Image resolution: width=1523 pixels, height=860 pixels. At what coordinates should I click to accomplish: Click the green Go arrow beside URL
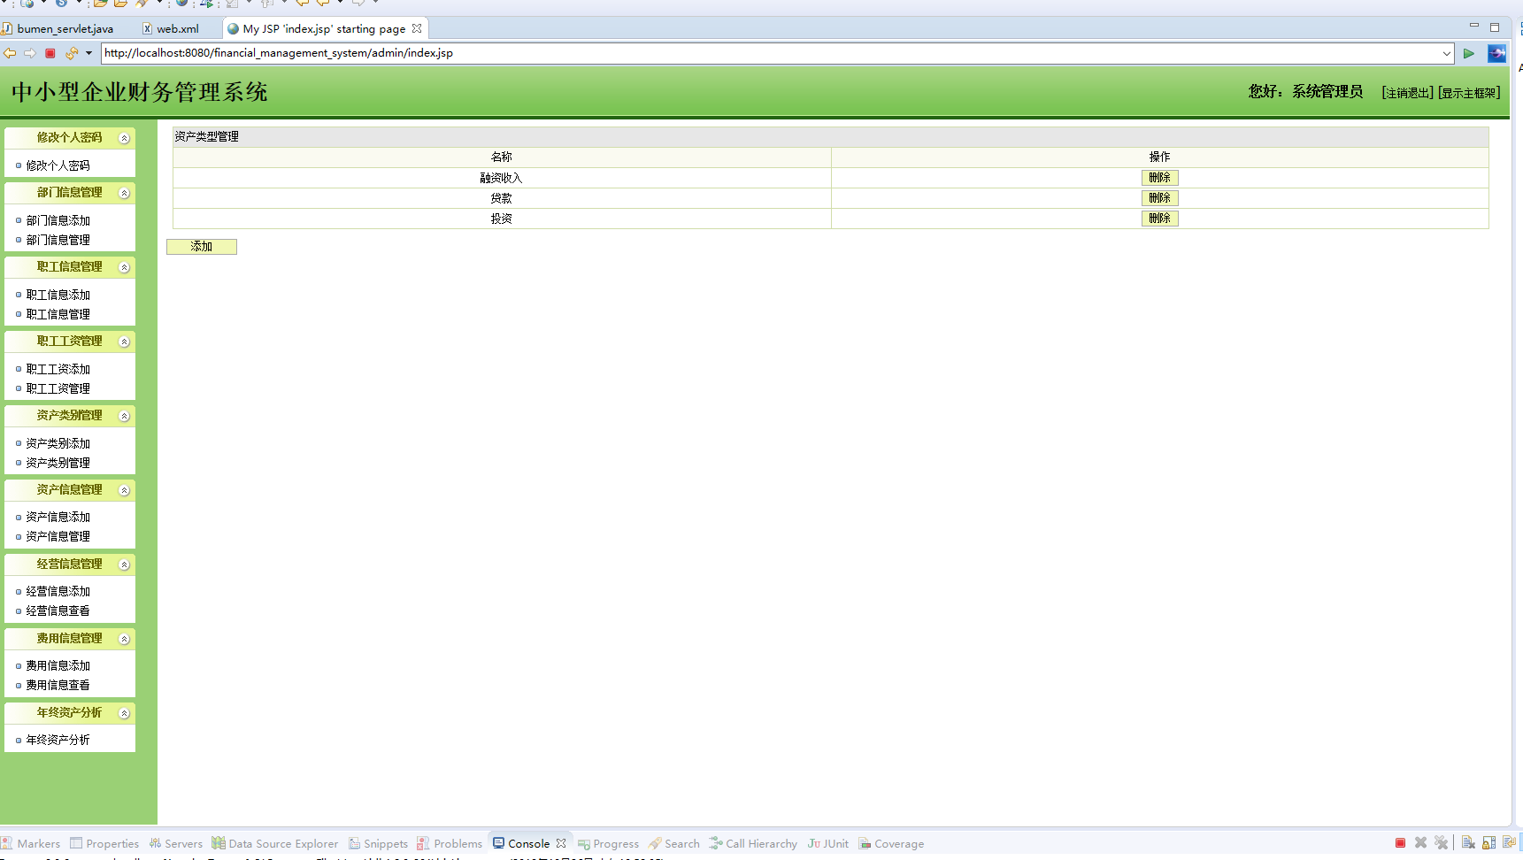click(1469, 53)
